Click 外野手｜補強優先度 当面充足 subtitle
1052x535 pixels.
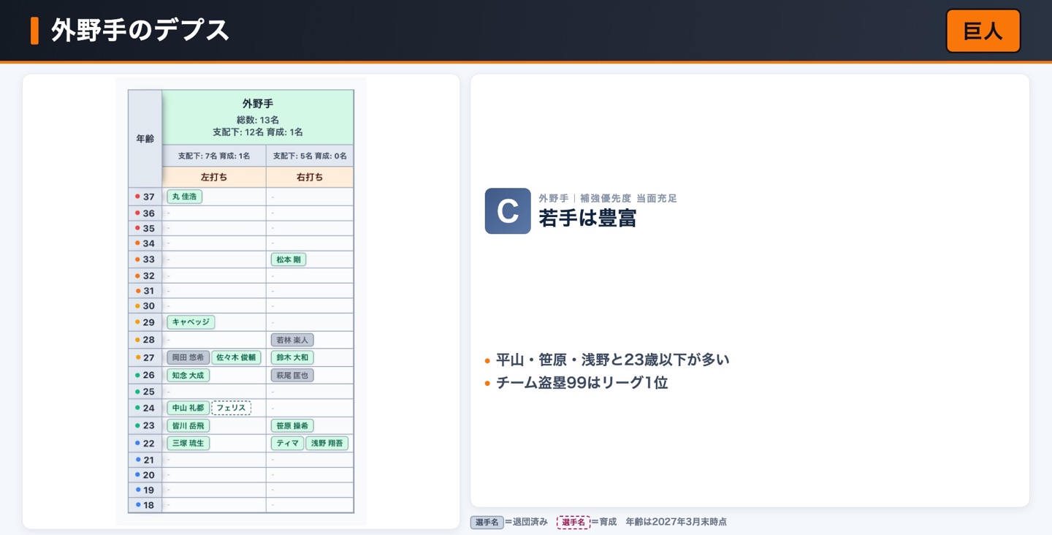608,198
